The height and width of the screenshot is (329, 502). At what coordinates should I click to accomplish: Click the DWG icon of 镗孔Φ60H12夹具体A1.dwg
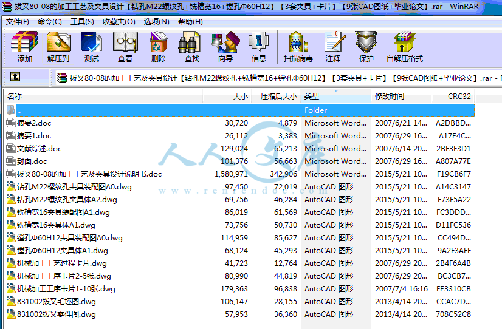[11, 250]
